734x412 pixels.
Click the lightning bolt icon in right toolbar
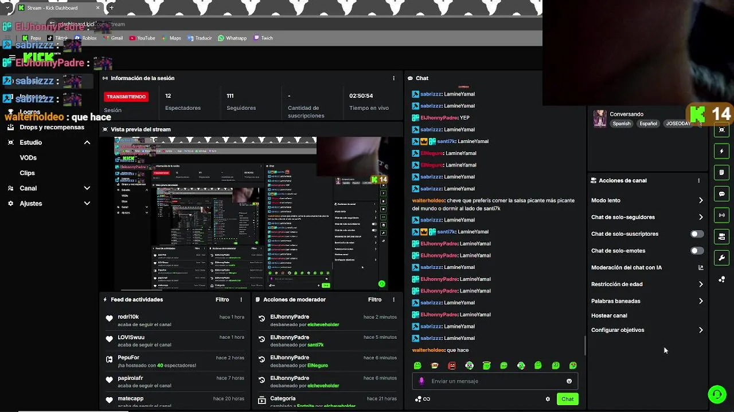722,151
